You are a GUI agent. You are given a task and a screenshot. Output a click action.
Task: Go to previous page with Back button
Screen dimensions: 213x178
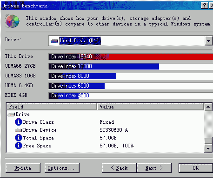119,168
